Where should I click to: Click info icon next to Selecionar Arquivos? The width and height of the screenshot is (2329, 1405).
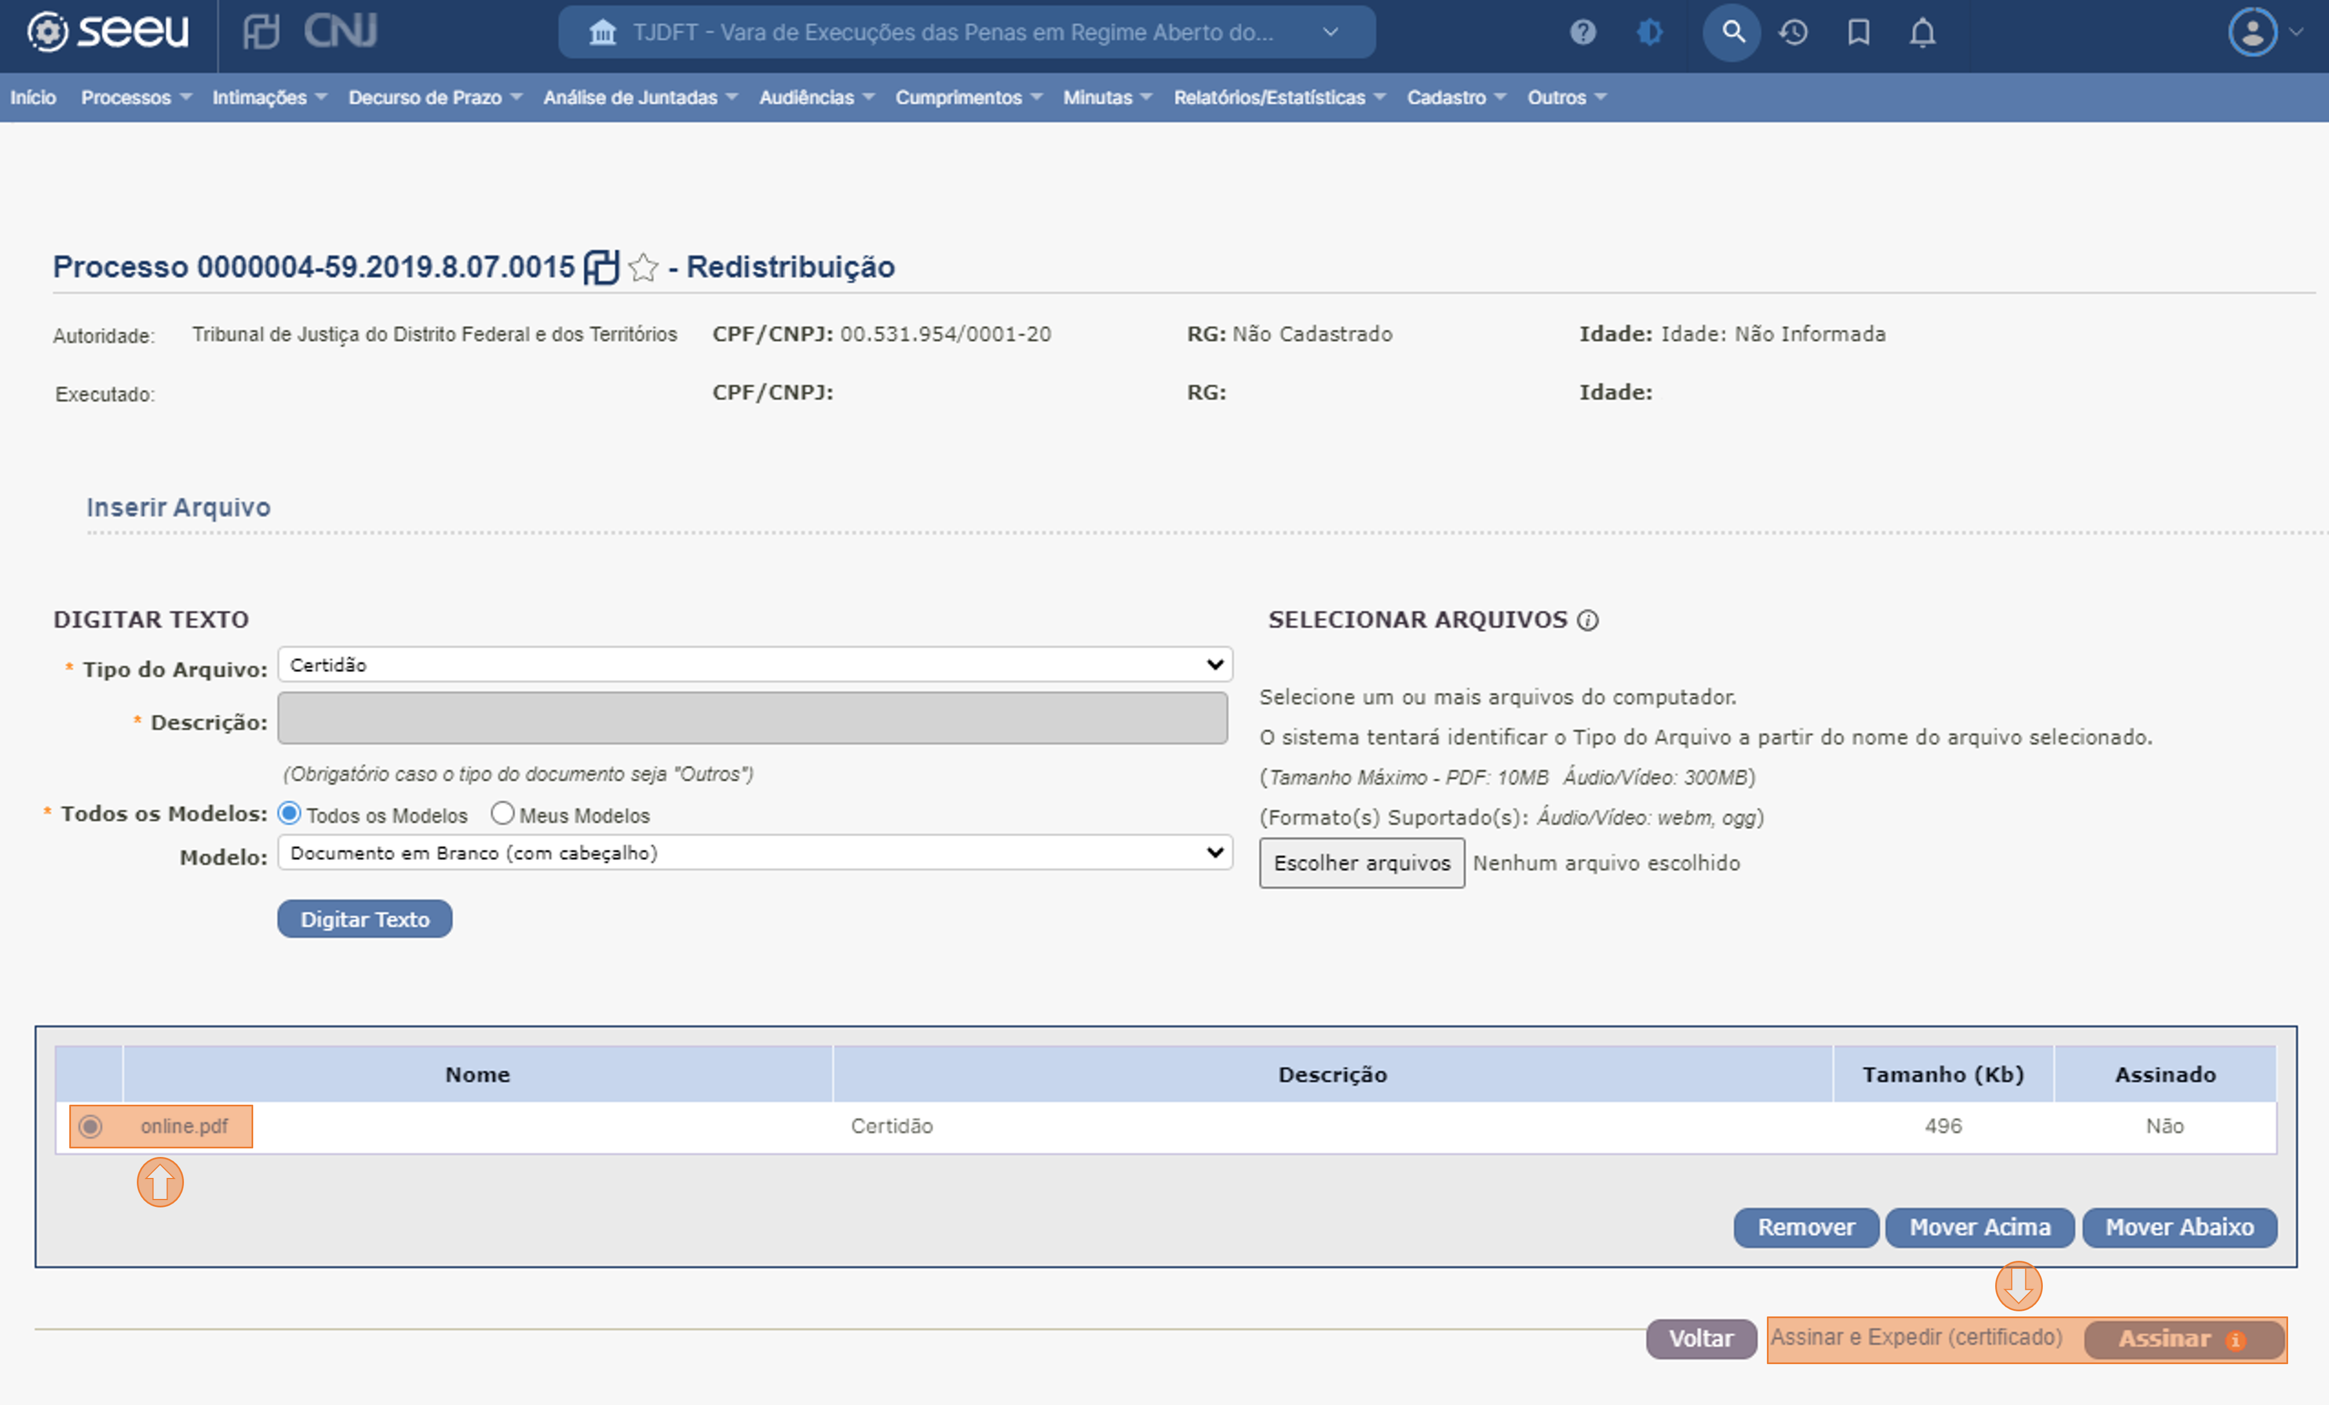[x=1588, y=620]
